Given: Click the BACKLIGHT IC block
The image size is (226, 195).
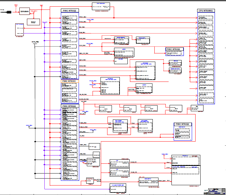Looking at the screenshot, I should point(149,182).
